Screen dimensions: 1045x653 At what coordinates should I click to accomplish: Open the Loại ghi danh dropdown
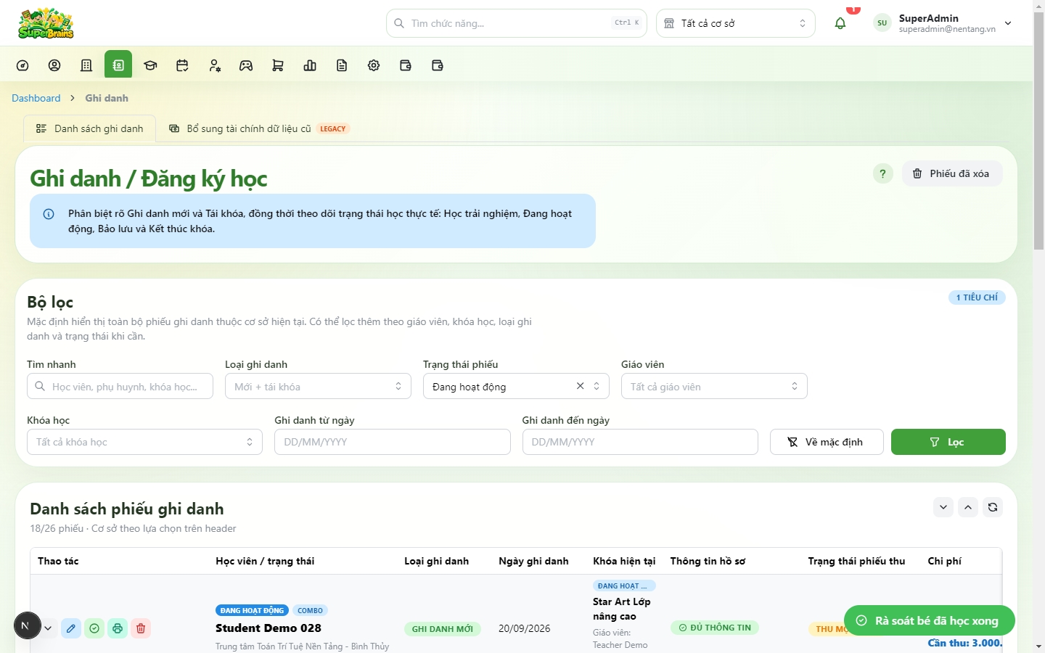[318, 386]
